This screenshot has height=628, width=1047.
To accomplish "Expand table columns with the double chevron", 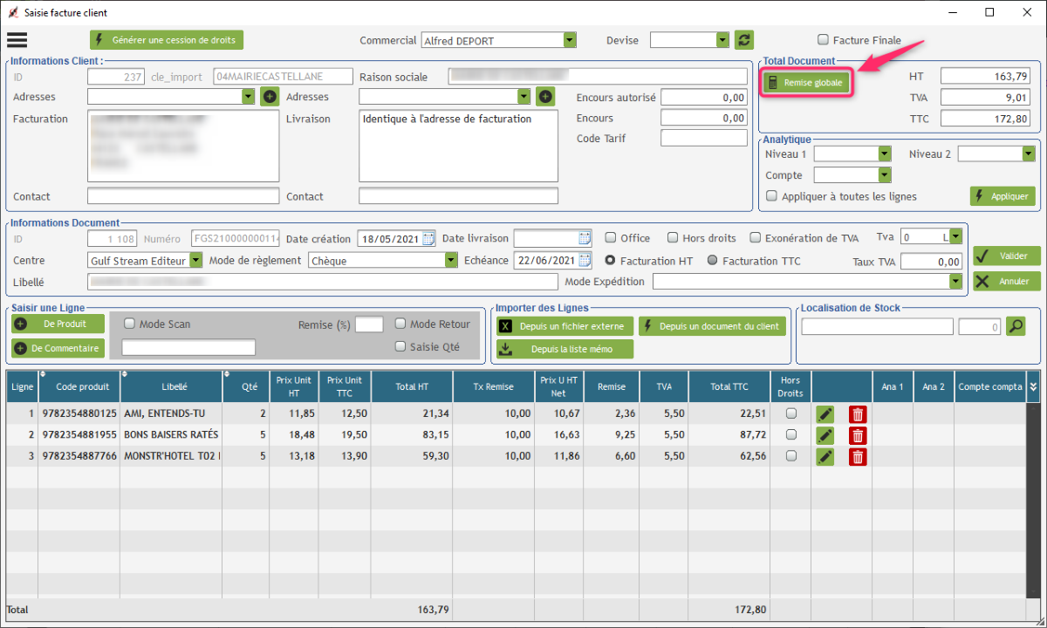I will pyautogui.click(x=1034, y=386).
